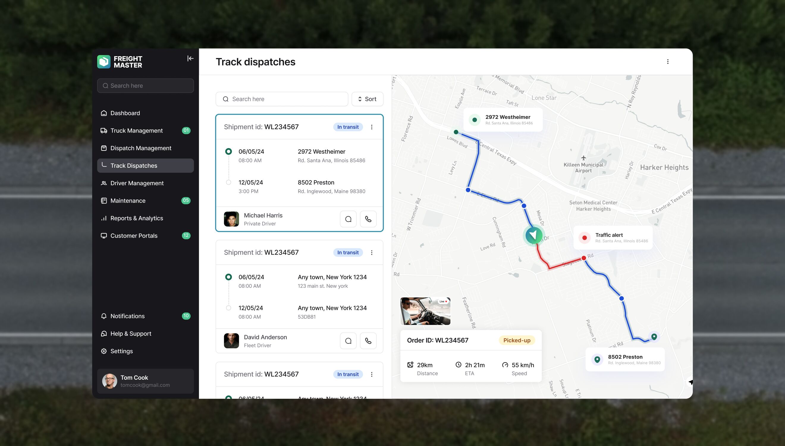The image size is (785, 446).
Task: Click the truck location arrow marker on map
Action: [x=533, y=235]
